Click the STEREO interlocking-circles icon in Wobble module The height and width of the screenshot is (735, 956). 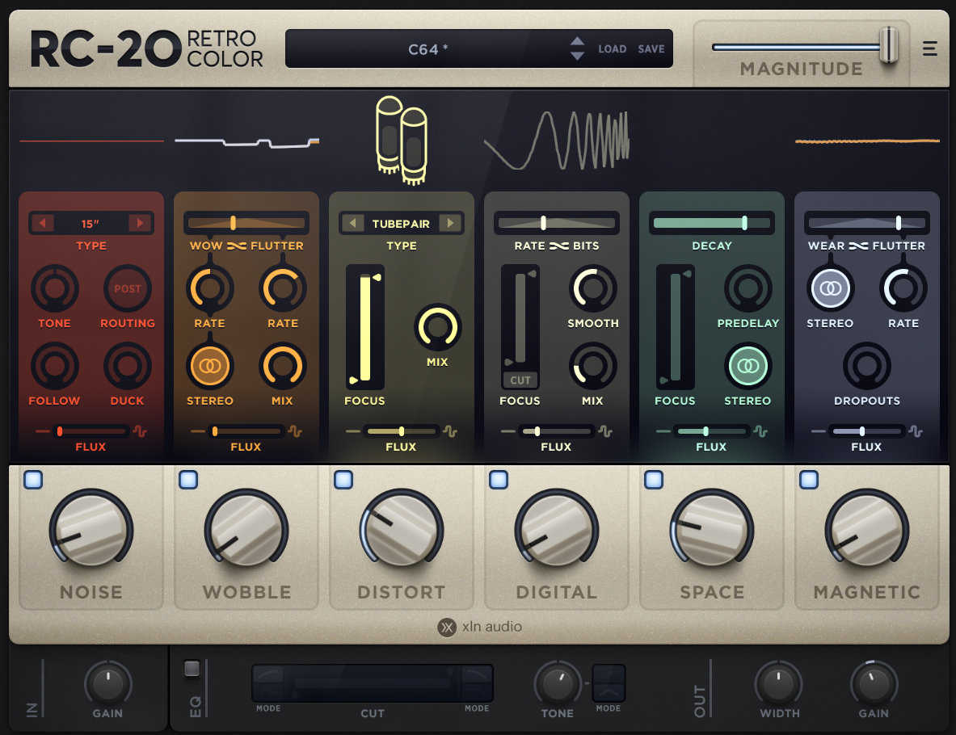pyautogui.click(x=210, y=365)
